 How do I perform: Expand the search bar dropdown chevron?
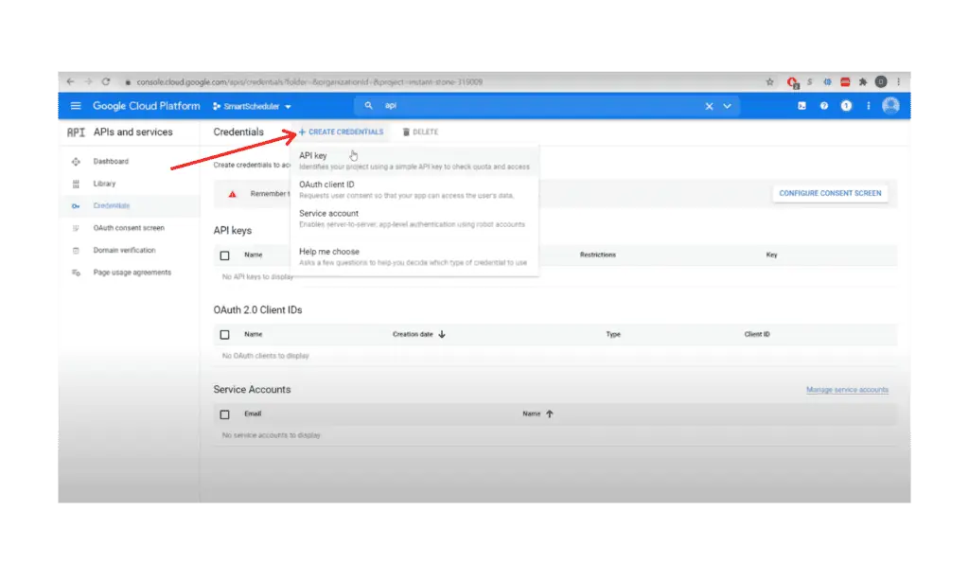727,106
